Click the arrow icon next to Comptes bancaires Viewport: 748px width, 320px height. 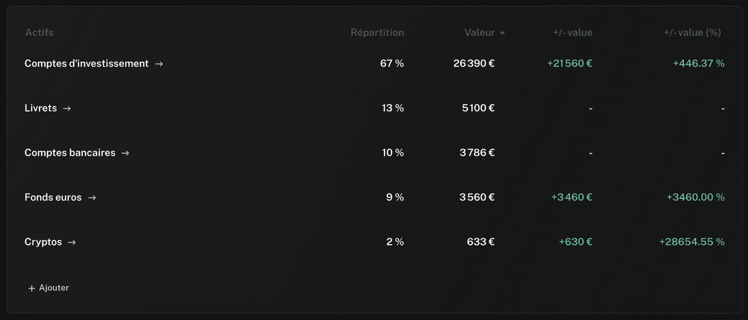coord(126,153)
